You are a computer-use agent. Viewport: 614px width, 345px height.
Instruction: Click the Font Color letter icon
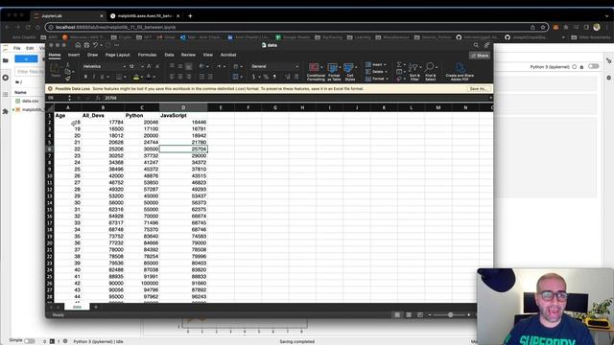click(x=149, y=77)
